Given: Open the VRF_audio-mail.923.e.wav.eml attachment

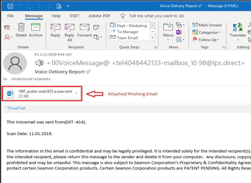Looking at the screenshot, I should [42, 93].
